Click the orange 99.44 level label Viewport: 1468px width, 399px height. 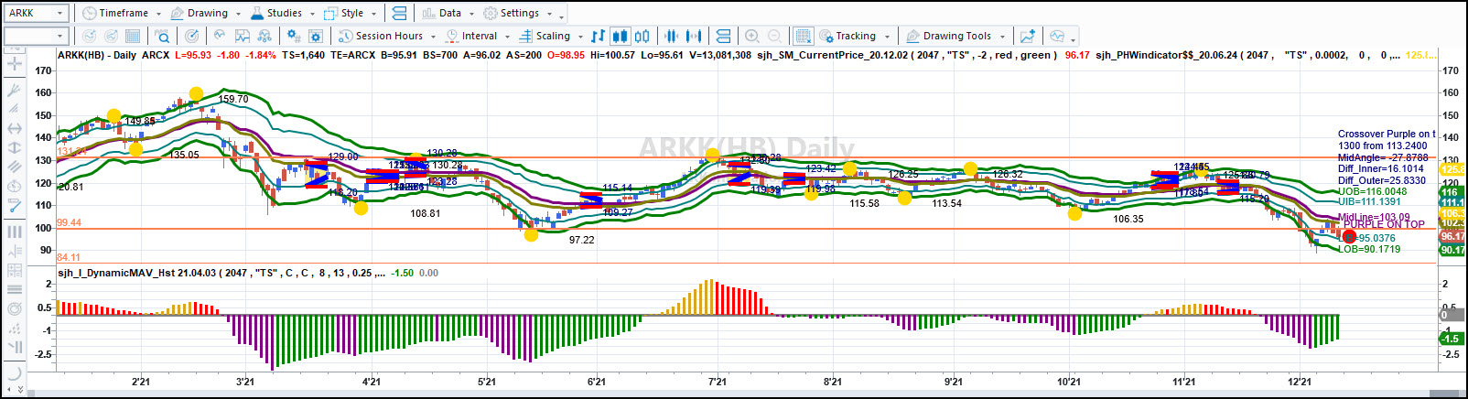tap(69, 222)
